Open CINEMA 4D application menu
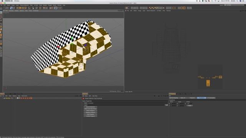This screenshot has width=246, height=138. point(8,1)
